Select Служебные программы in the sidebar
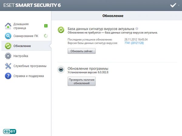 pyautogui.click(x=30, y=66)
